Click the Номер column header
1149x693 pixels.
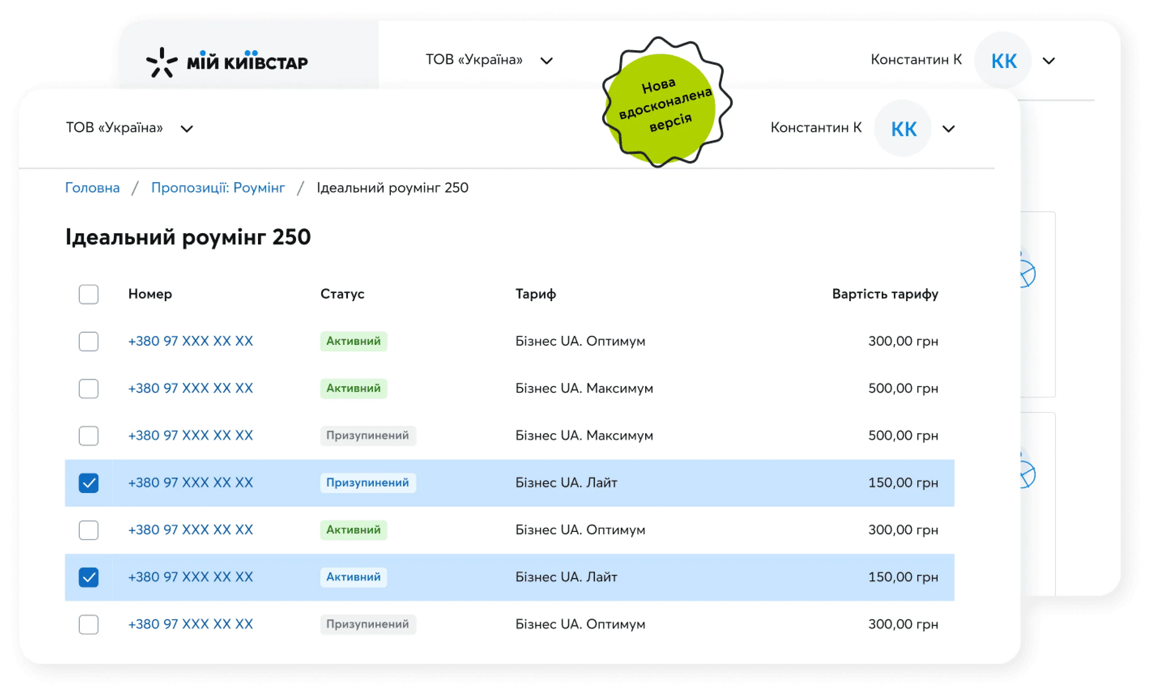click(x=150, y=294)
